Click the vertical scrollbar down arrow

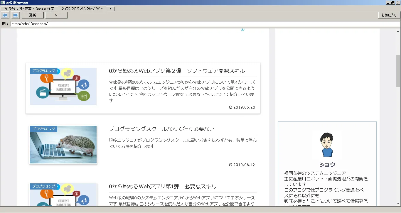tap(398, 203)
